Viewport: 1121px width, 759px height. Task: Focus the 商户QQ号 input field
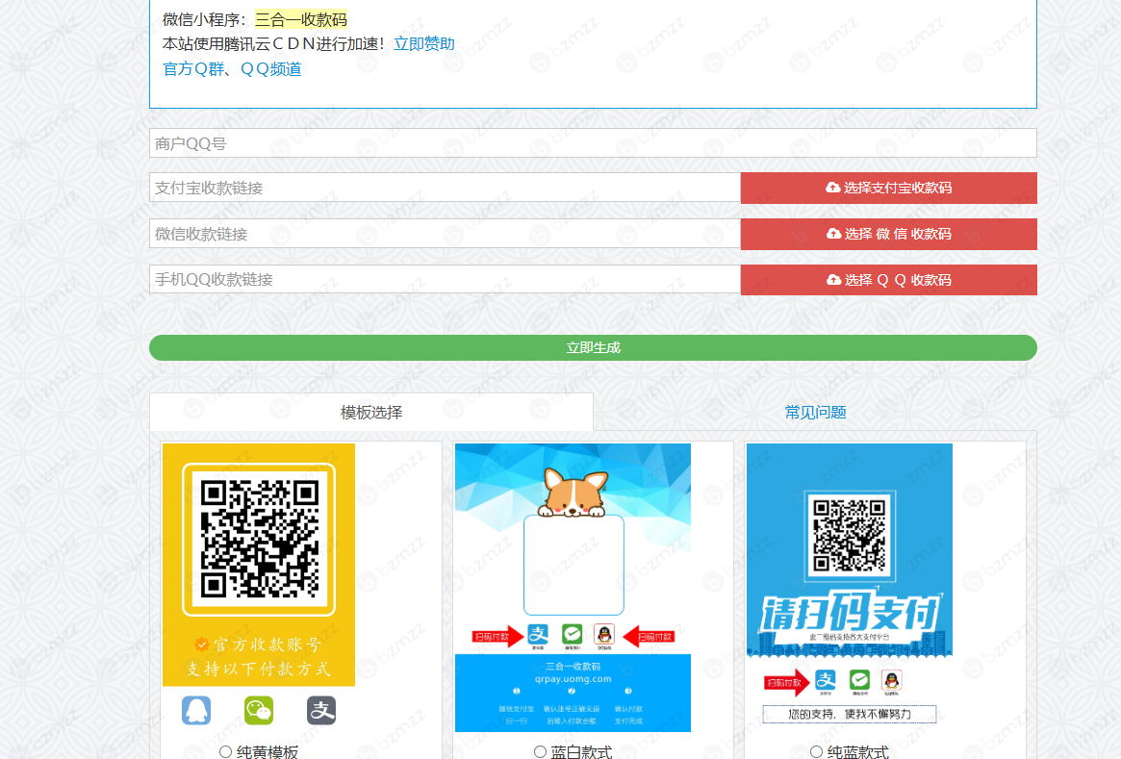593,143
